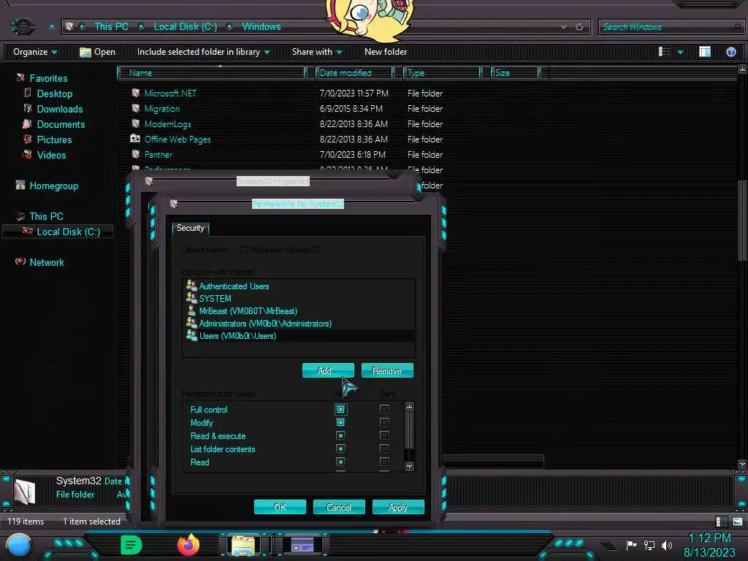This screenshot has width=748, height=561.
Task: Click the Size column header
Action: [515, 72]
